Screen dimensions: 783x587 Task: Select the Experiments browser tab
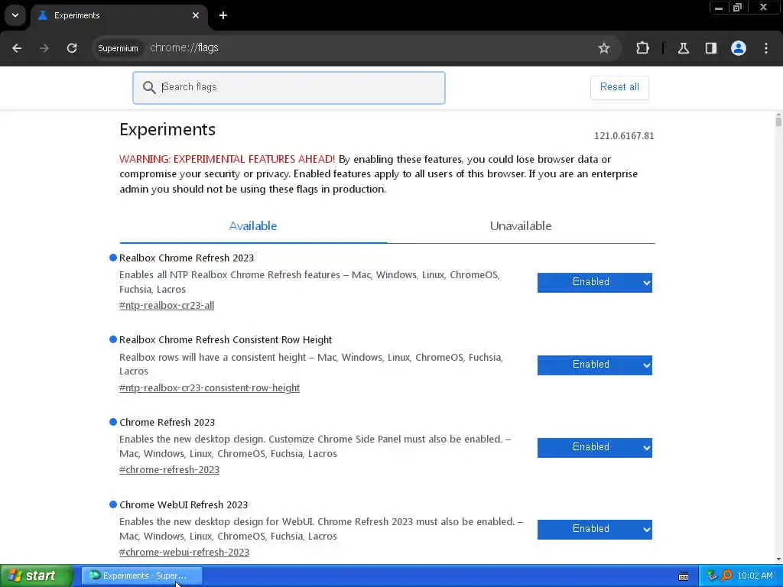119,15
